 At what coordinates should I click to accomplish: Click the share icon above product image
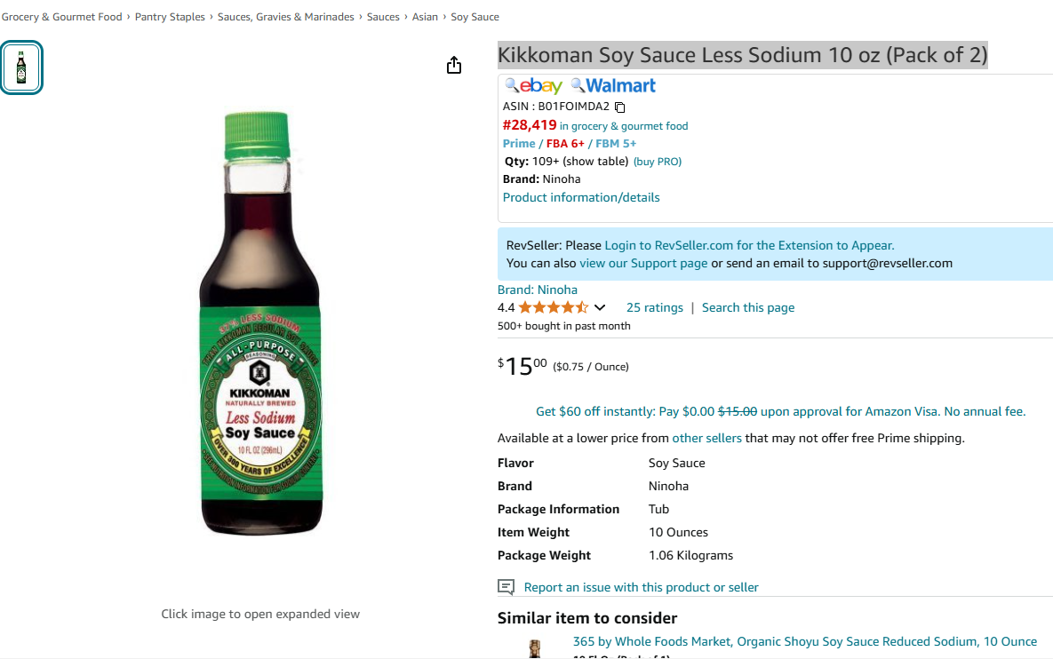[454, 65]
